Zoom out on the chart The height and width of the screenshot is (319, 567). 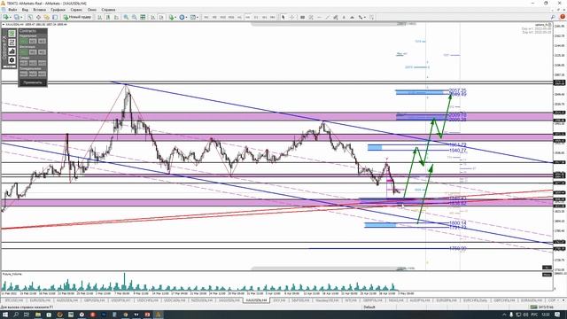(x=134, y=17)
